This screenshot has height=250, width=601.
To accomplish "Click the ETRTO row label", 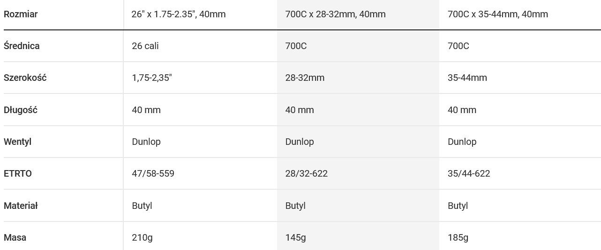I will click(x=18, y=173).
